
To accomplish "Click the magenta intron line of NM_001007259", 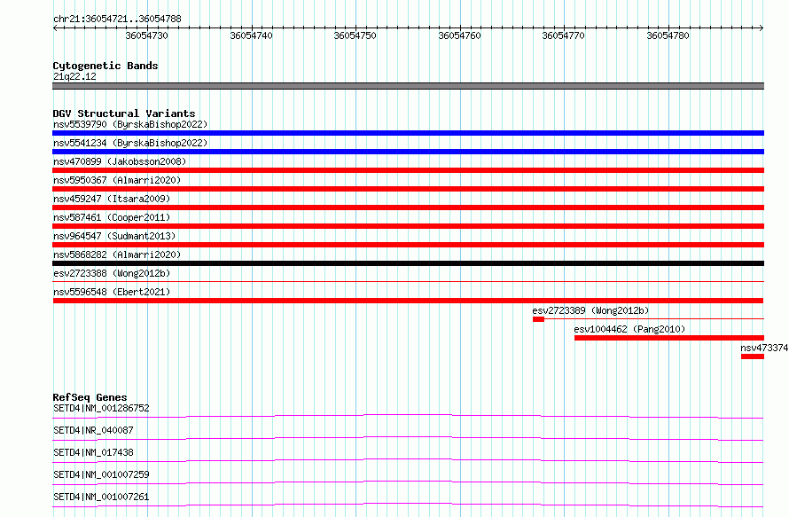I will tap(408, 482).
